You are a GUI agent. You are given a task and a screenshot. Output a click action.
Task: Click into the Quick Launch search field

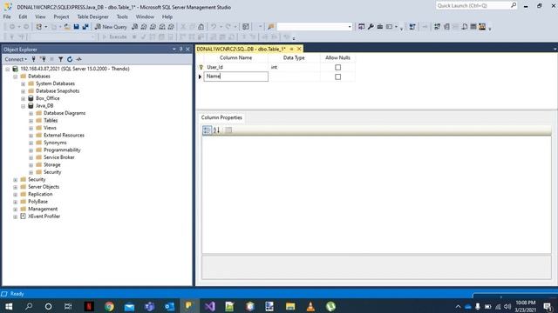point(473,5)
